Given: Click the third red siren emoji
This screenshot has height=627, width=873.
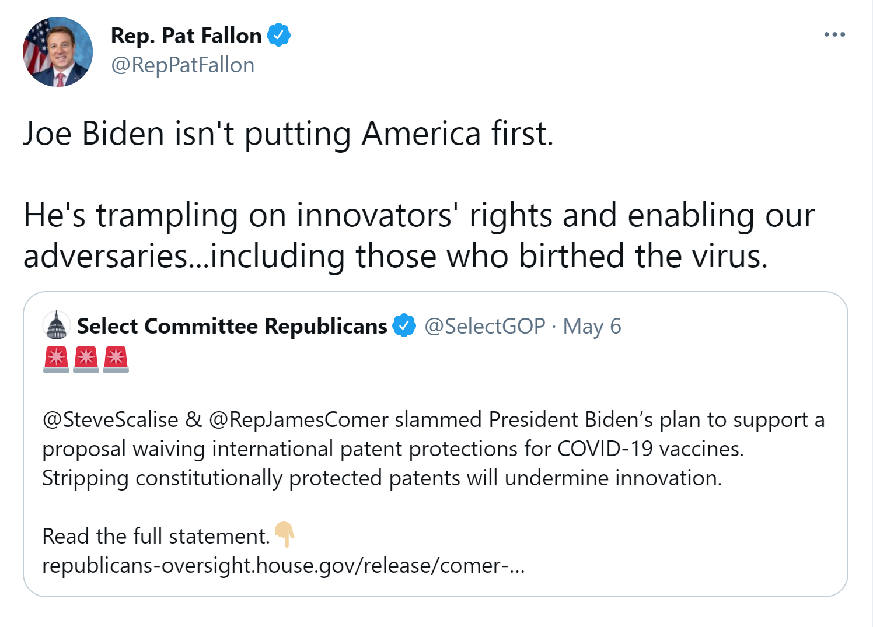Looking at the screenshot, I should [x=116, y=359].
